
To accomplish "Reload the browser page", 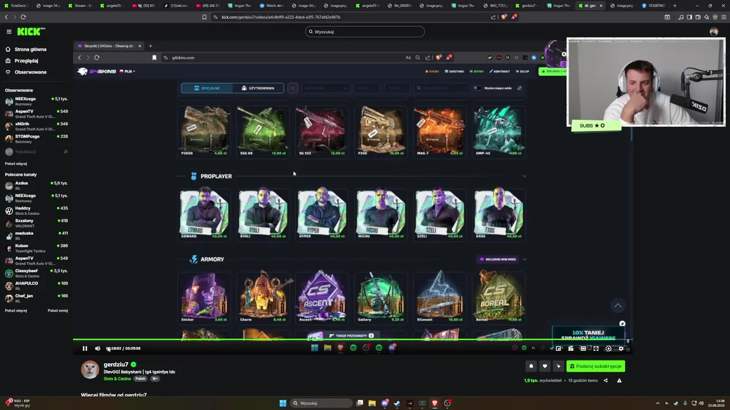I will pyautogui.click(x=23, y=17).
